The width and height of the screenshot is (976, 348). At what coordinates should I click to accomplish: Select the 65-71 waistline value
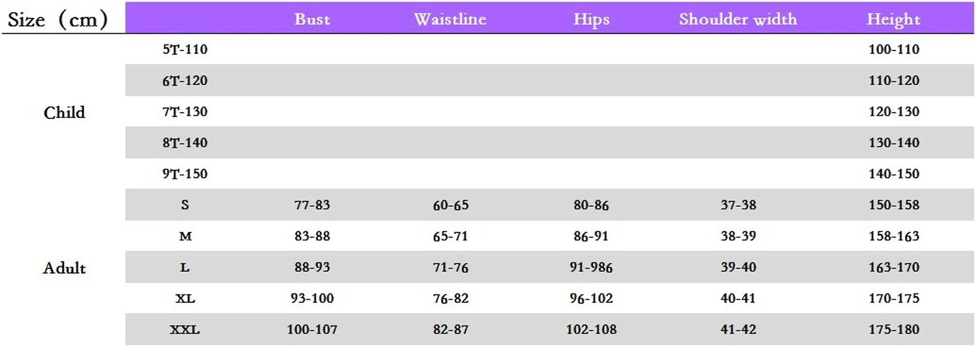(x=450, y=236)
